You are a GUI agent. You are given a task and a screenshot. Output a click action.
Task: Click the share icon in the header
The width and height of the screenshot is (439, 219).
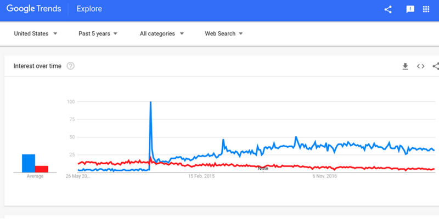point(388,9)
